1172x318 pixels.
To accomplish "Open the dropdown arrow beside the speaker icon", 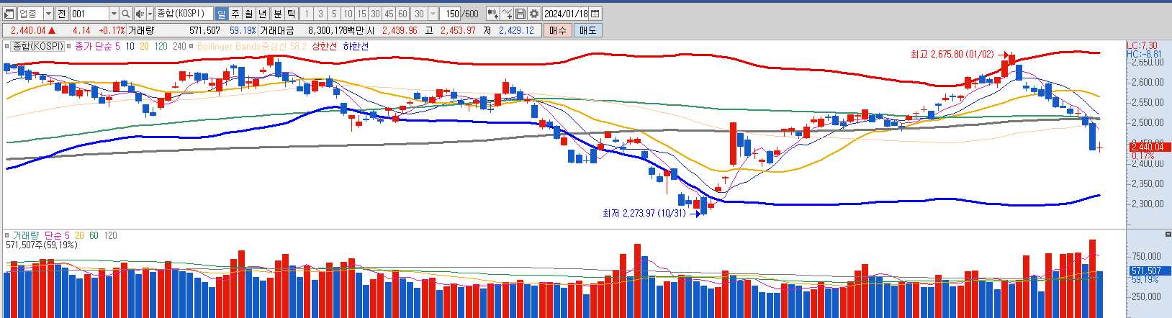I will click(x=150, y=14).
